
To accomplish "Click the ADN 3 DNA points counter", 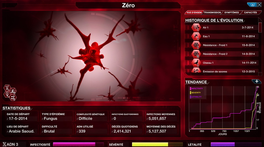I will click(11, 144).
